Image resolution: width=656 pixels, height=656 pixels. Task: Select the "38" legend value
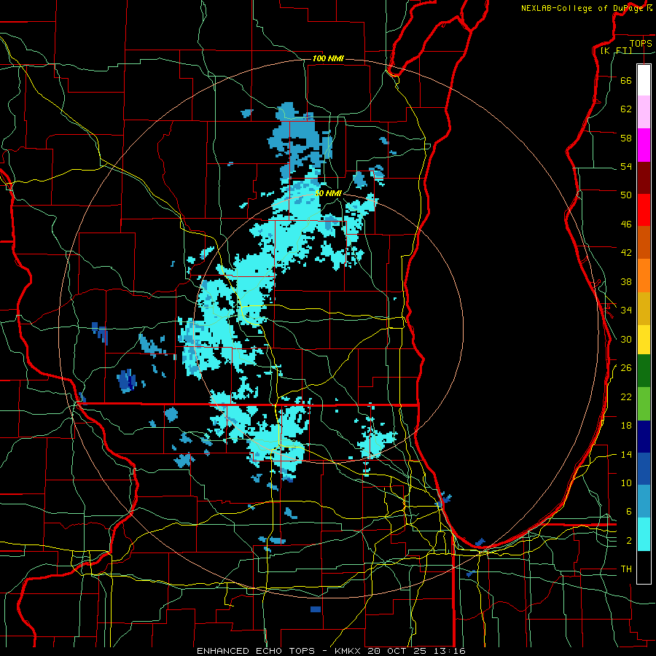pos(626,281)
